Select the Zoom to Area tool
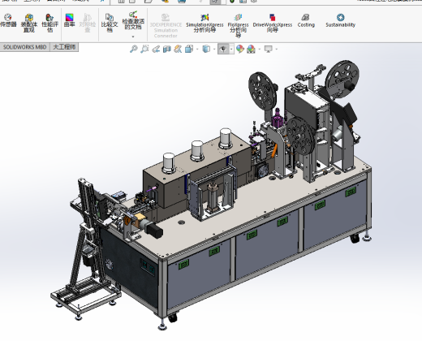 [144, 49]
